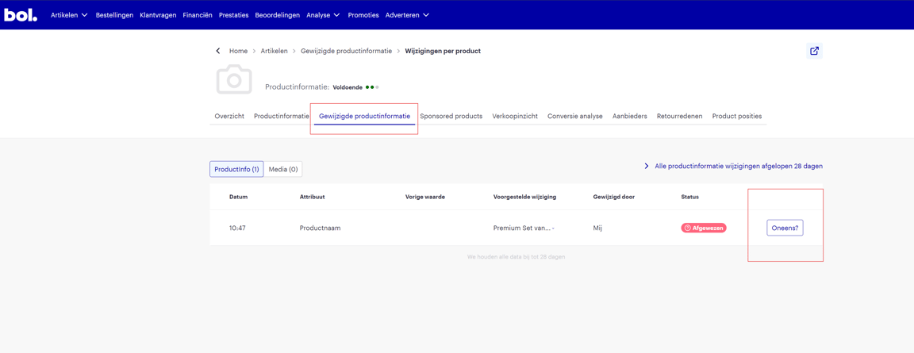Switch to the Sponsored products tab
This screenshot has height=353, width=914.
[451, 116]
